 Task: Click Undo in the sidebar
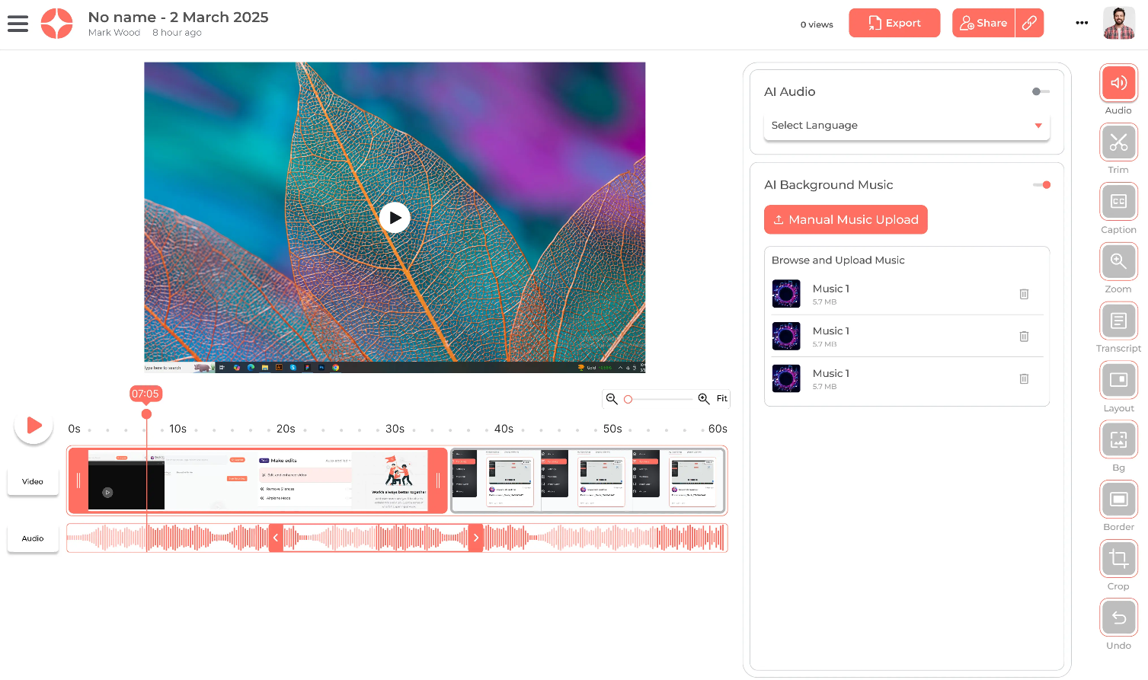(1118, 618)
